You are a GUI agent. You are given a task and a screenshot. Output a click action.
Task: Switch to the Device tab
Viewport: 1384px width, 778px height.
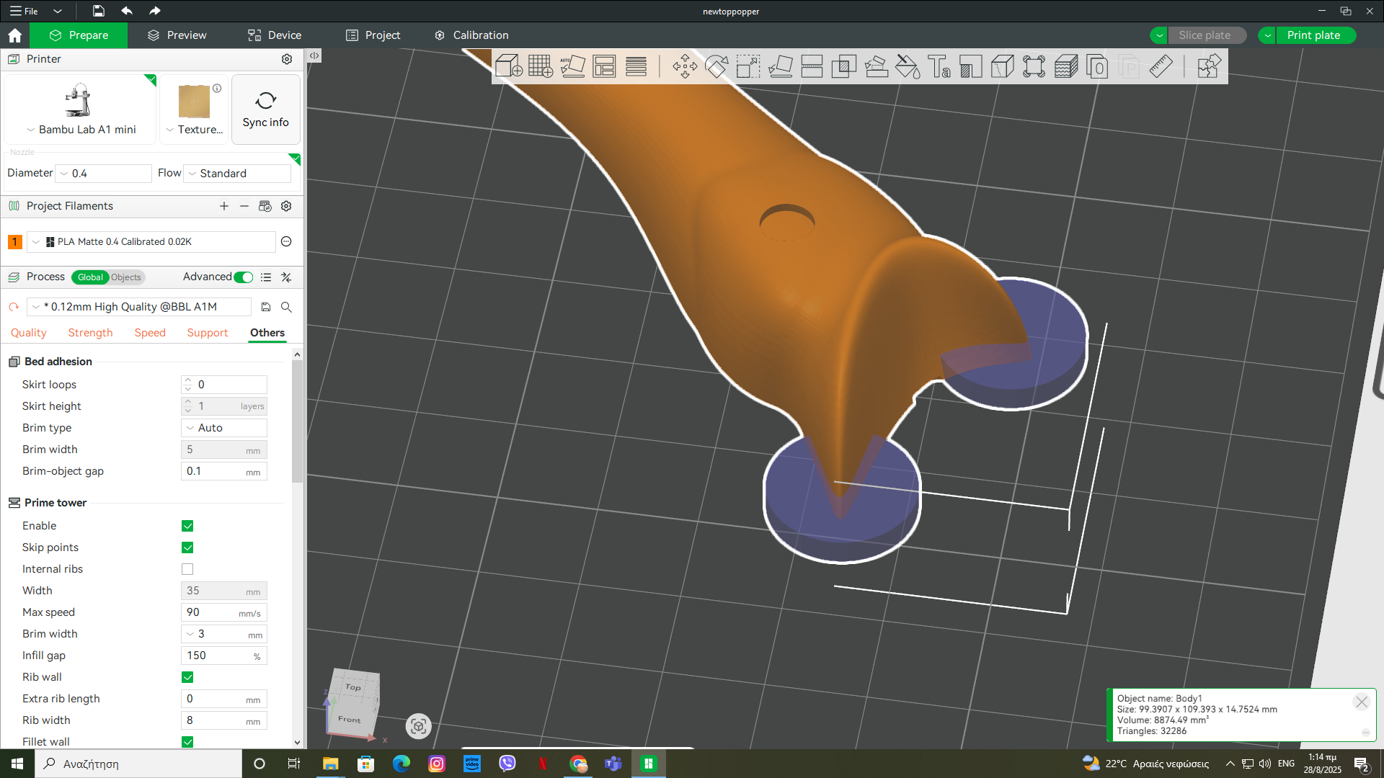pyautogui.click(x=275, y=35)
